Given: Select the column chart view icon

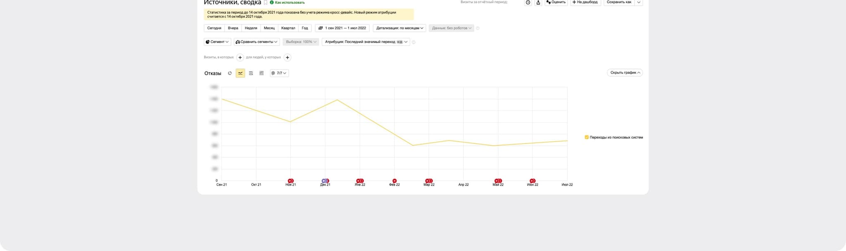Looking at the screenshot, I should coord(261,73).
